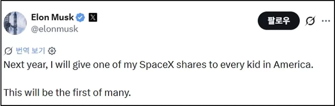Screen dimensions: 335x106
Task: Open translation settings gear icon
Action: click(x=52, y=51)
